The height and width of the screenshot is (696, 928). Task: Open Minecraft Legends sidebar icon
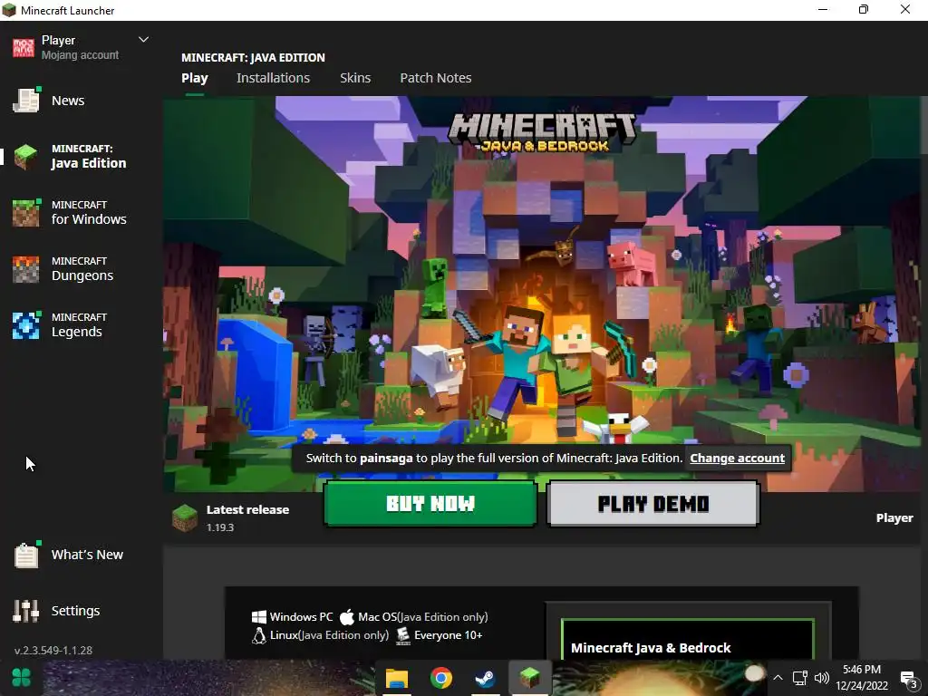pyautogui.click(x=26, y=325)
